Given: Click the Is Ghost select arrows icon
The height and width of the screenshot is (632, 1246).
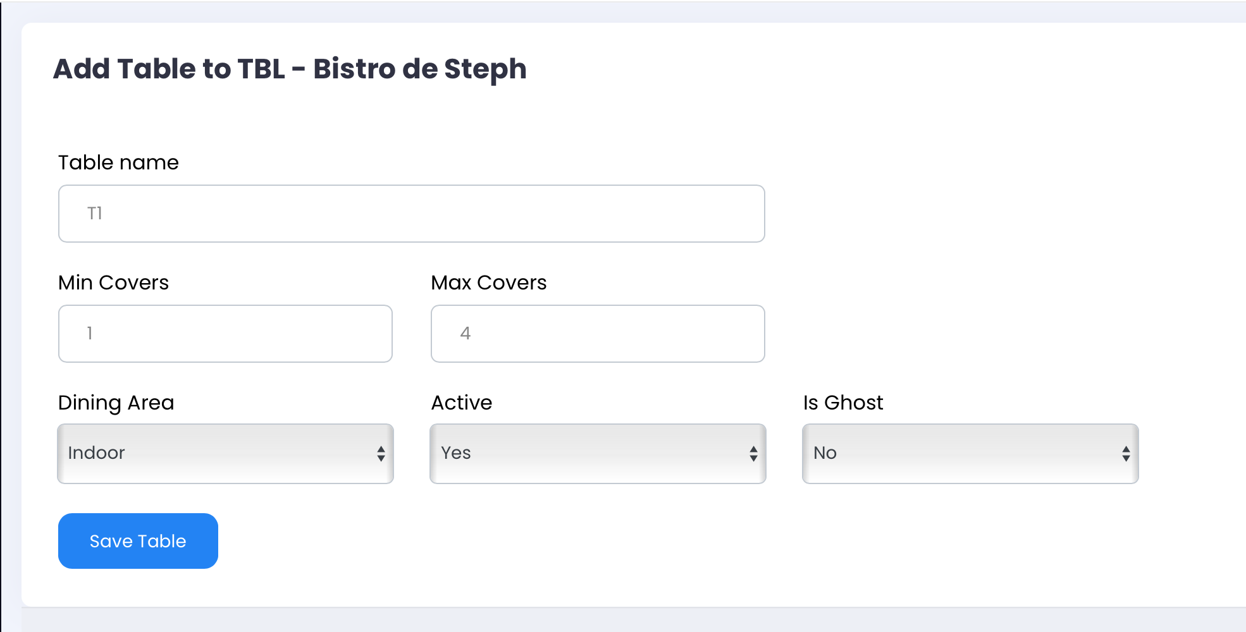Looking at the screenshot, I should pyautogui.click(x=1126, y=454).
